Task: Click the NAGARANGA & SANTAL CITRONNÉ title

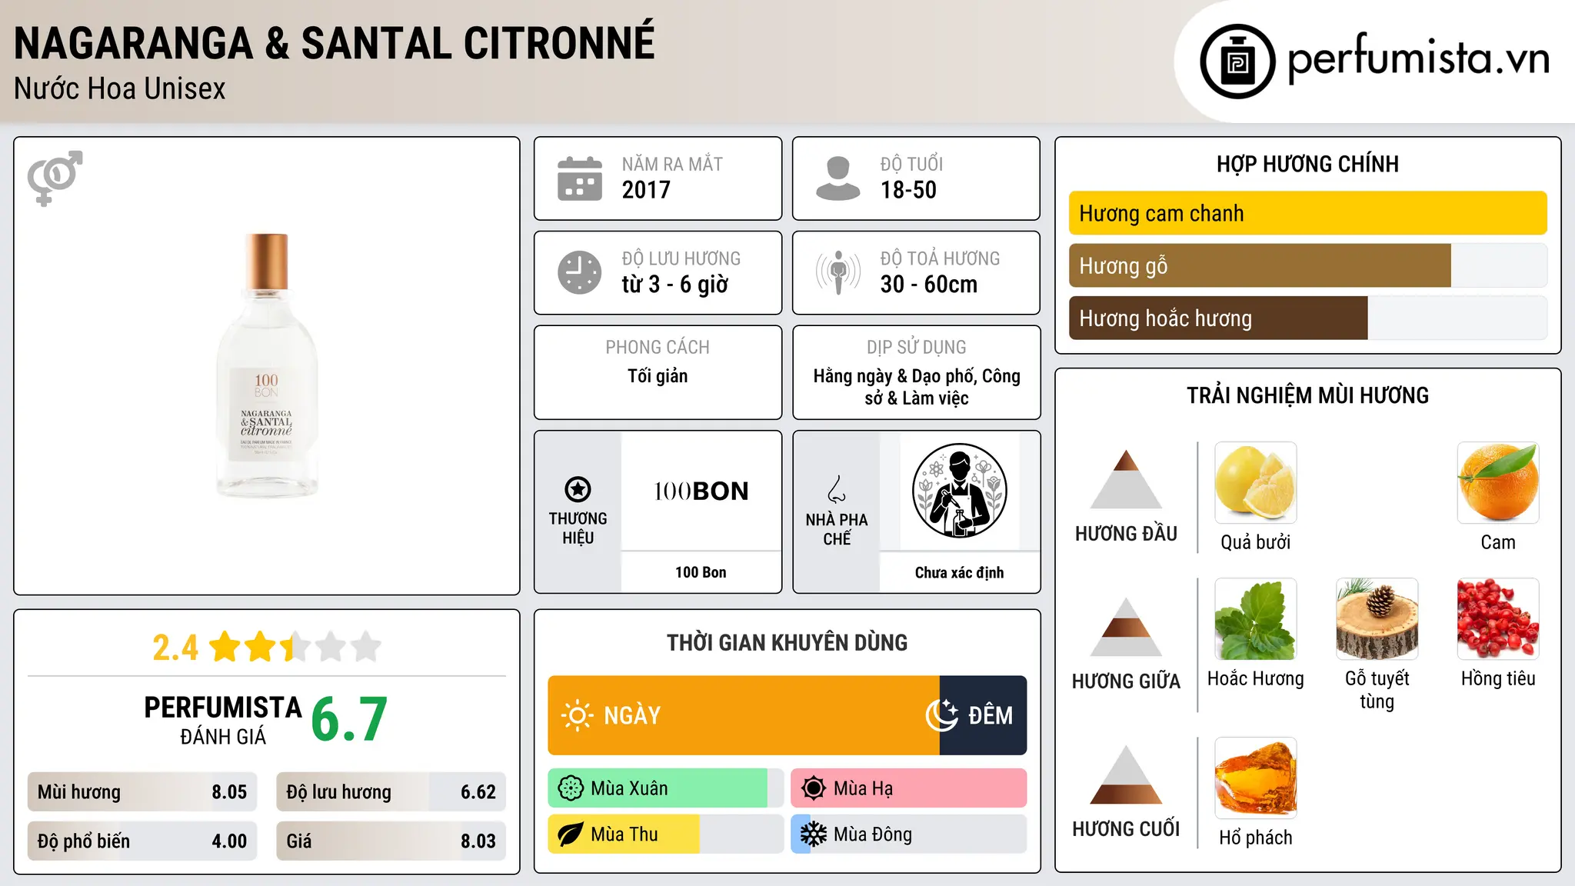Action: coord(335,43)
